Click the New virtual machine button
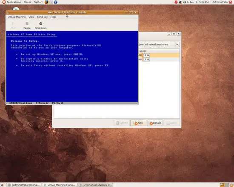The height and width of the screenshot is (187, 234). [138, 123]
